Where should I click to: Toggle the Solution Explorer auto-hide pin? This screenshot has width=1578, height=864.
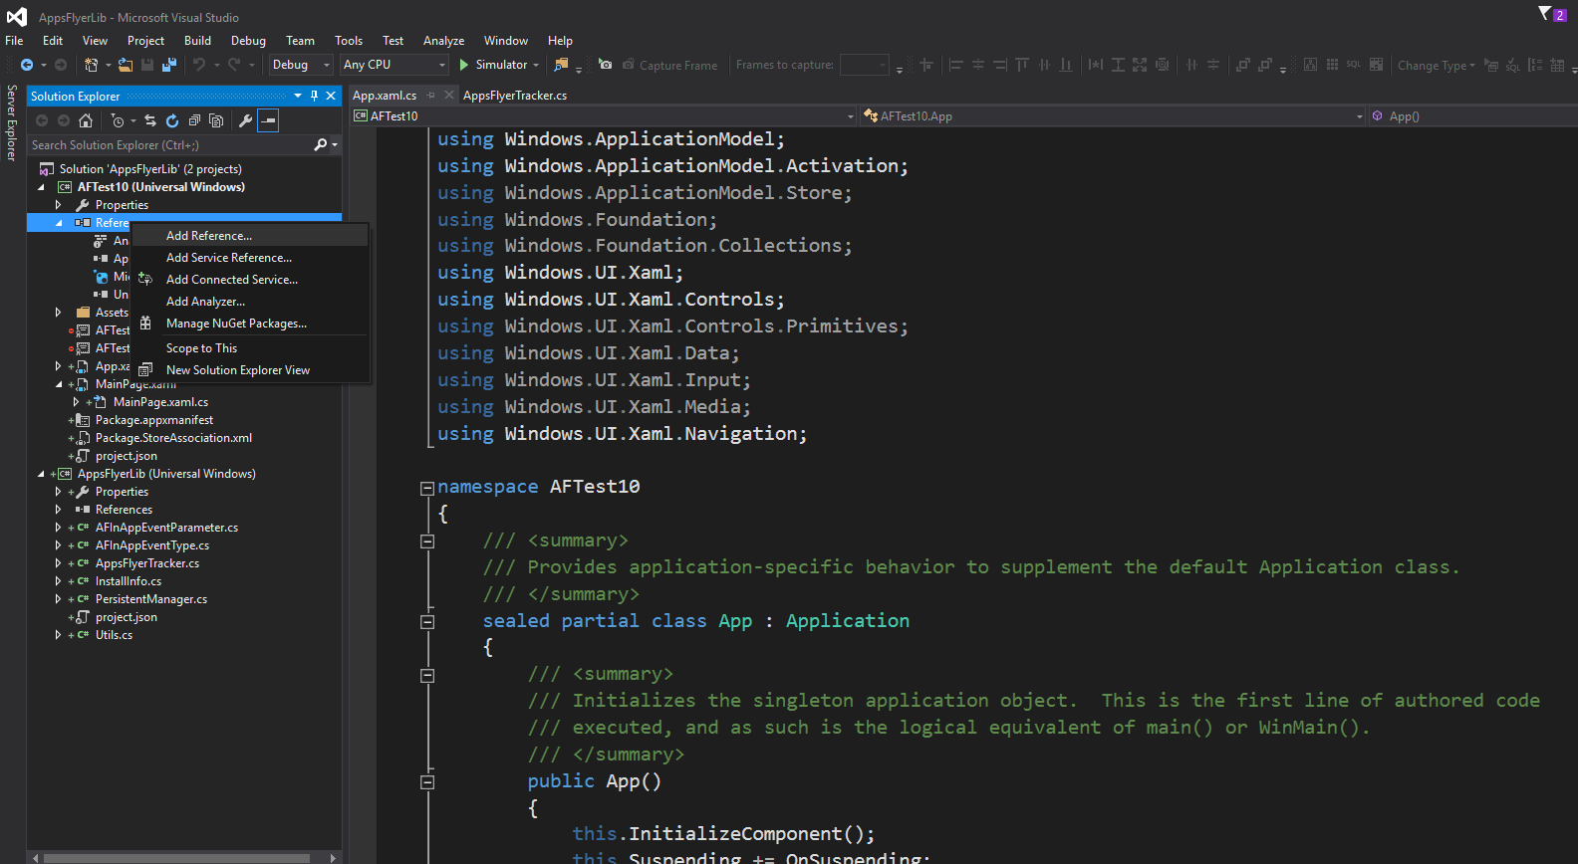pos(314,96)
